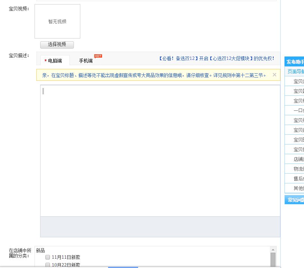Click the 页面导航 section heading

295,71
